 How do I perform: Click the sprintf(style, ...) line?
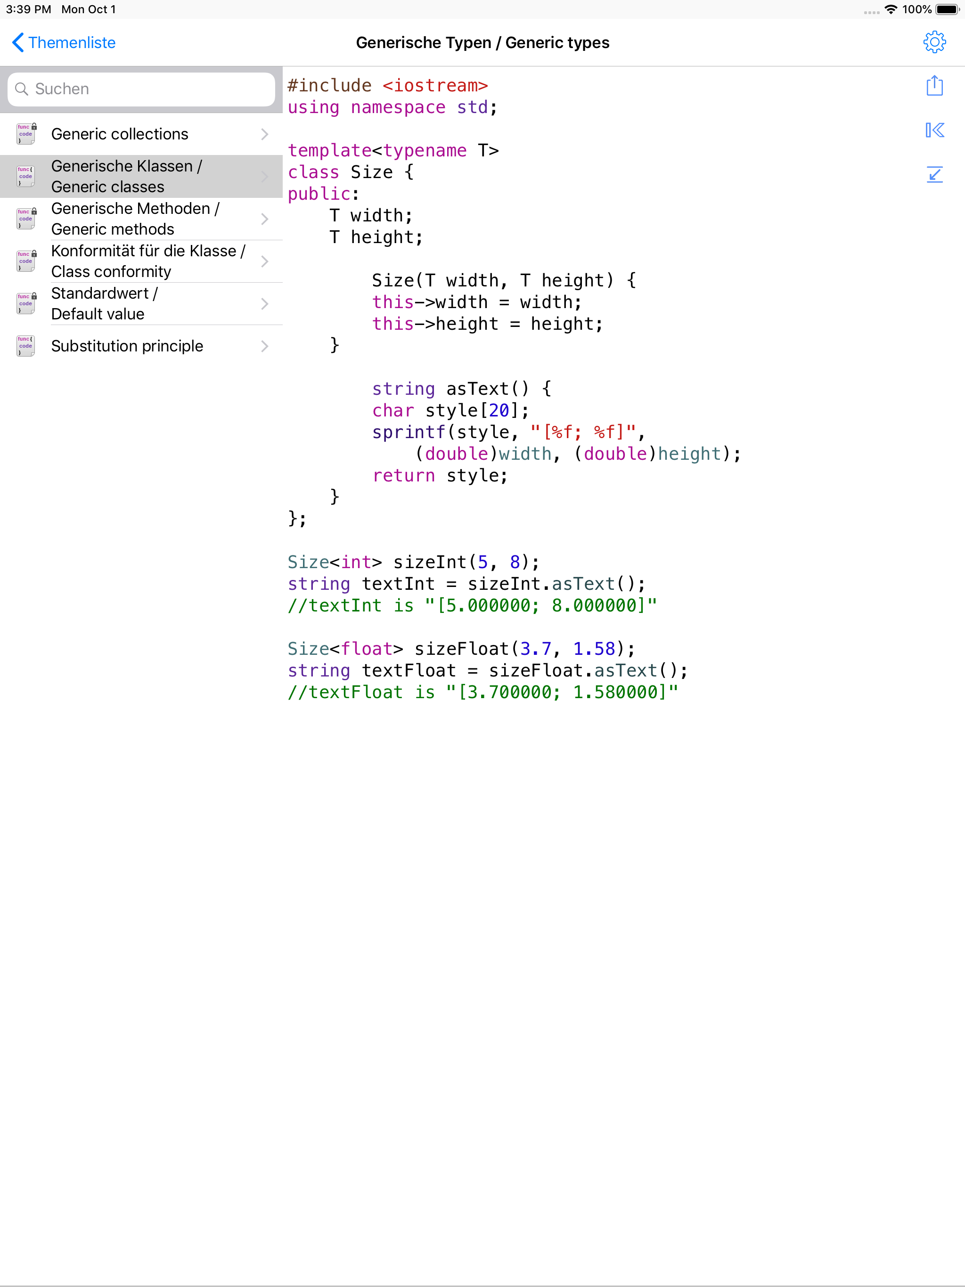tap(509, 432)
